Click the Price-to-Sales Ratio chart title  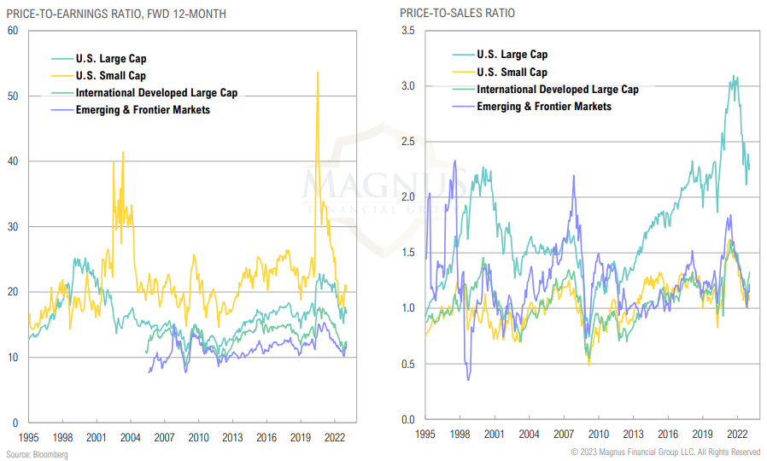[x=458, y=13]
